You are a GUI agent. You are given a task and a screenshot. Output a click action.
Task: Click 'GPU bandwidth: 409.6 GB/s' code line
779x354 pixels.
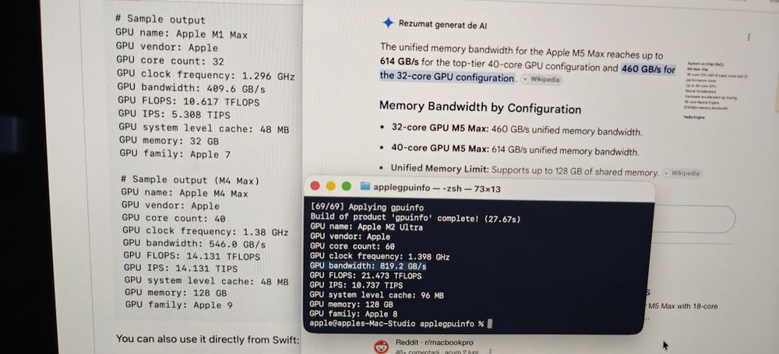192,88
